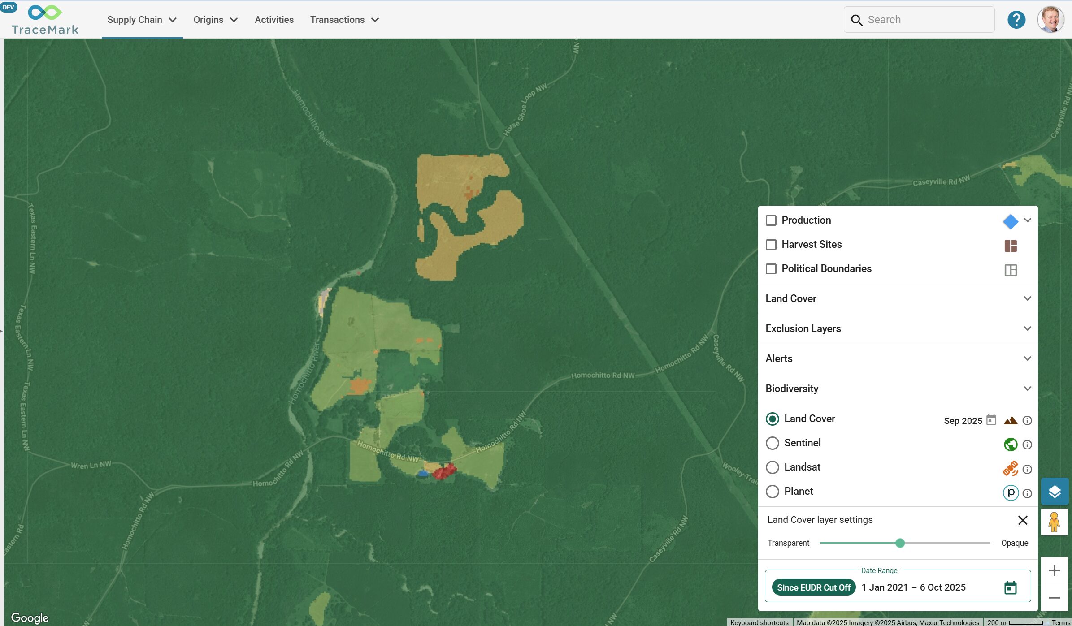1072x626 pixels.
Task: Click the blue help question mark icon
Action: coord(1016,20)
